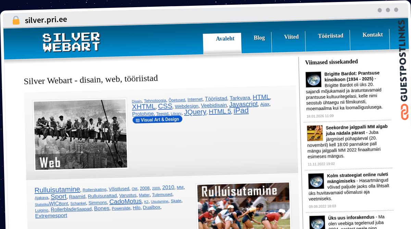Open the Veebidisain tag link
411x229 pixels.
214,105
